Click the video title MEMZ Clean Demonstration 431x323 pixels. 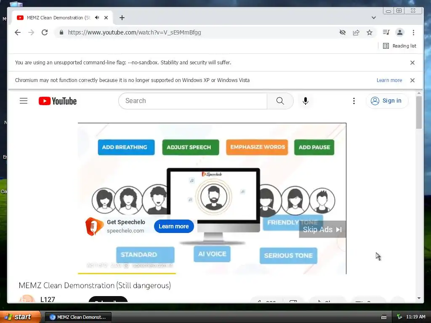click(x=95, y=286)
